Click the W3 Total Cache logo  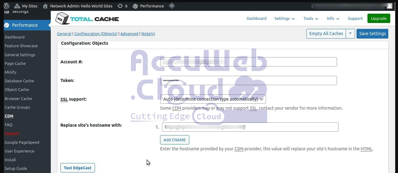click(87, 19)
